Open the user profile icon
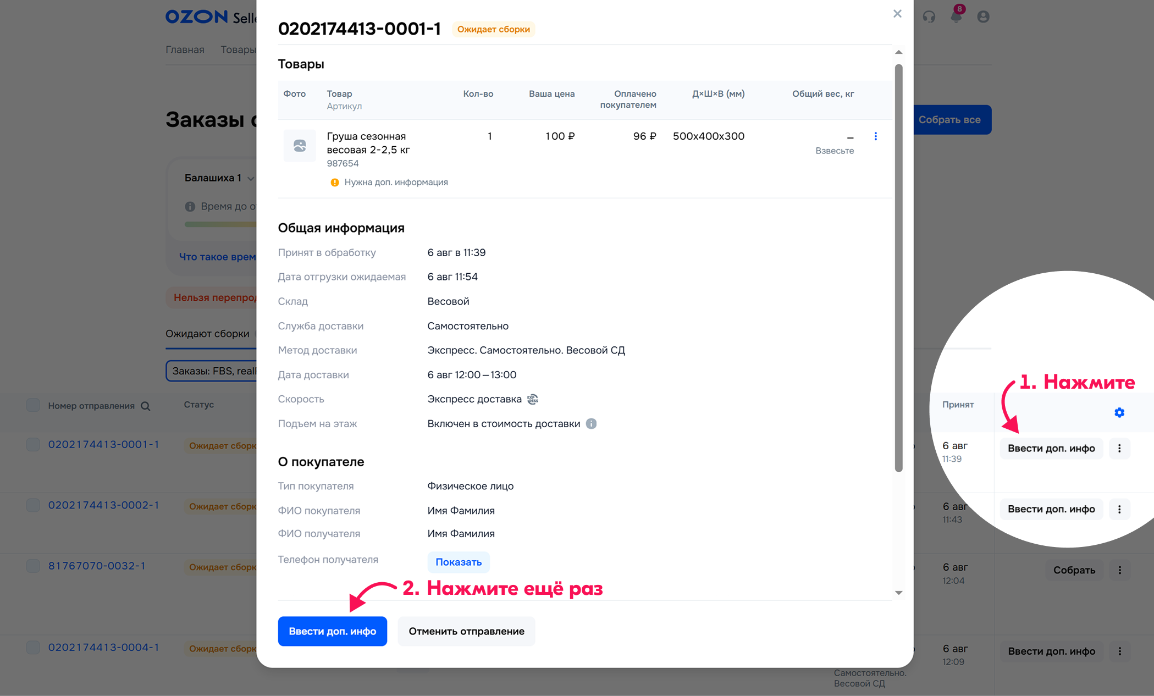1154x696 pixels. tap(984, 16)
